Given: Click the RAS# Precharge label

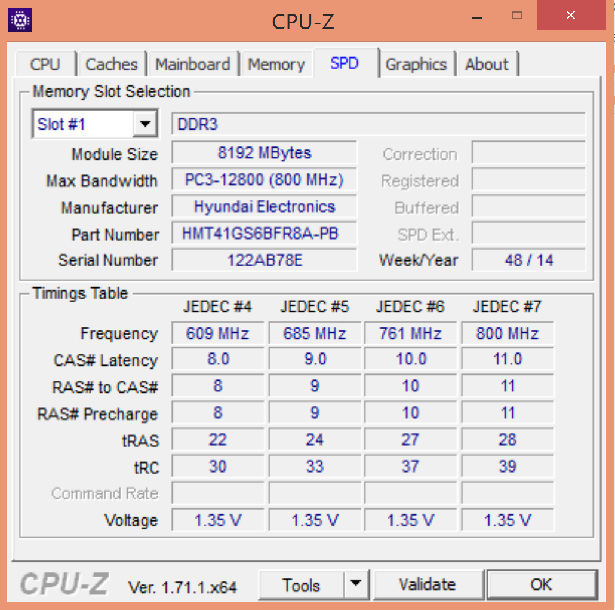Looking at the screenshot, I should click(x=98, y=414).
